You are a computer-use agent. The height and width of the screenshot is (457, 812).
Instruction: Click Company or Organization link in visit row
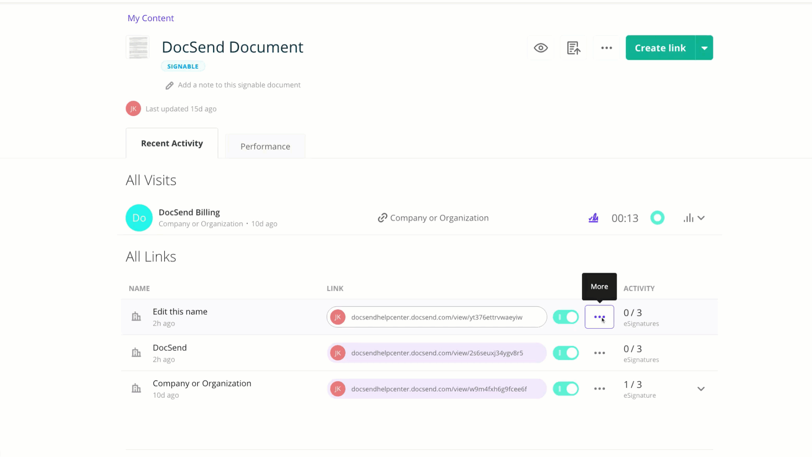(x=439, y=218)
